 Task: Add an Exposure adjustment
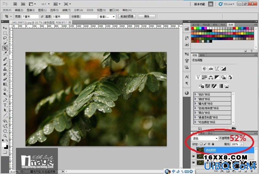[223, 69]
